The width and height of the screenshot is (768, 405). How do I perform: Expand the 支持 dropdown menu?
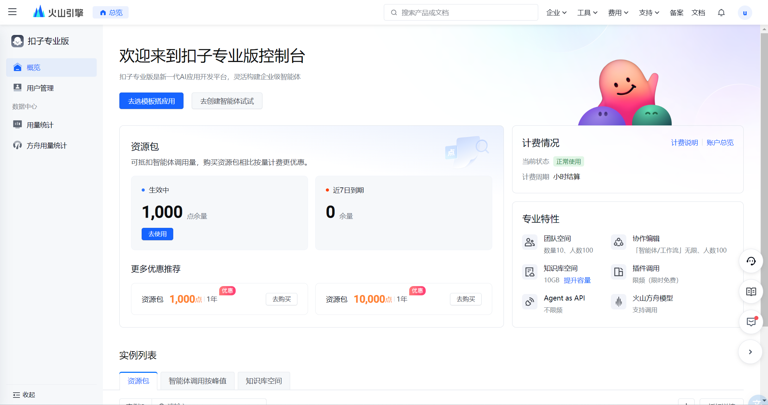click(649, 12)
